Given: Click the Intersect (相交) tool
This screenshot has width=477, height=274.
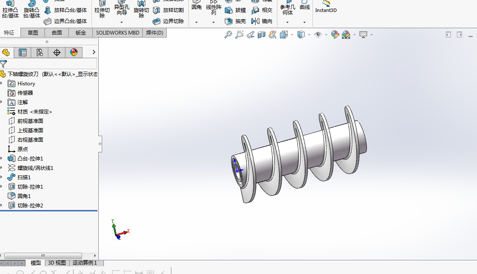Looking at the screenshot, I should coord(262,10).
